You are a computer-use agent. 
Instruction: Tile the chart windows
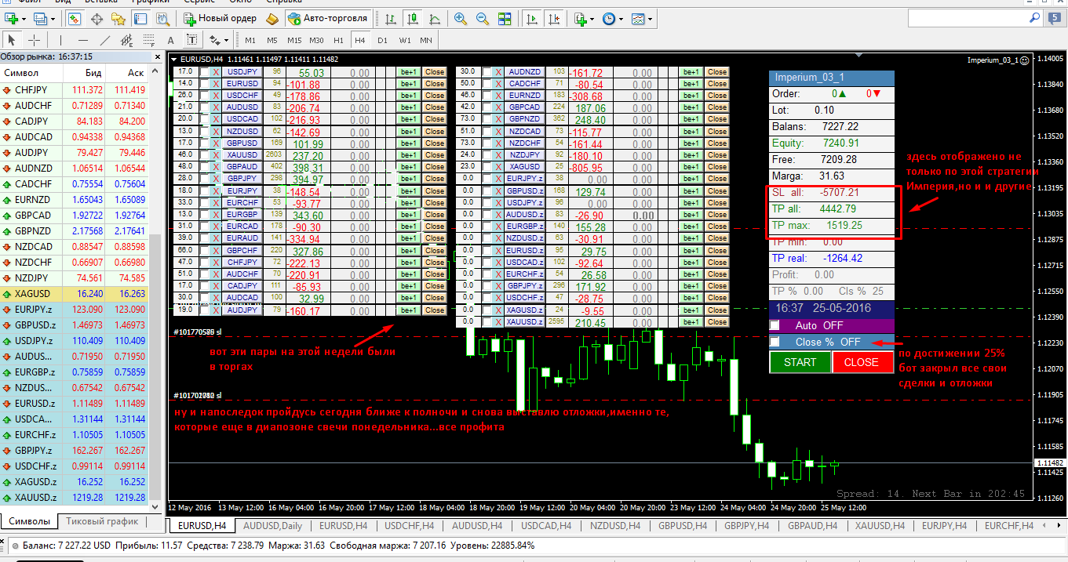tap(505, 17)
